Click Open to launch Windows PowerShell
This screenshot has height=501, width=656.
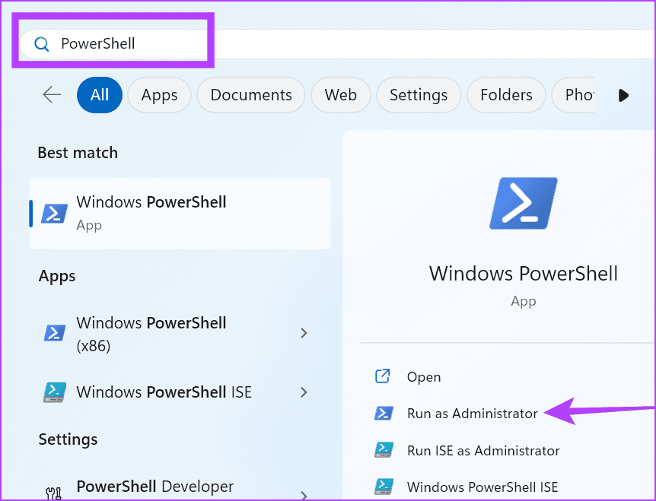click(x=424, y=376)
